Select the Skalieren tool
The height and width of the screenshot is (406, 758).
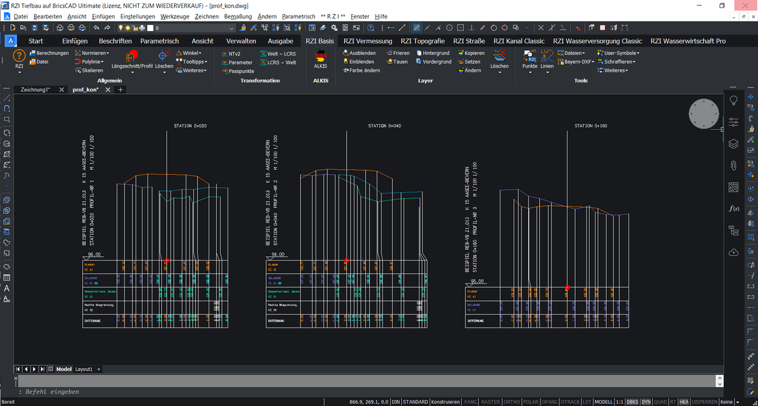(89, 70)
